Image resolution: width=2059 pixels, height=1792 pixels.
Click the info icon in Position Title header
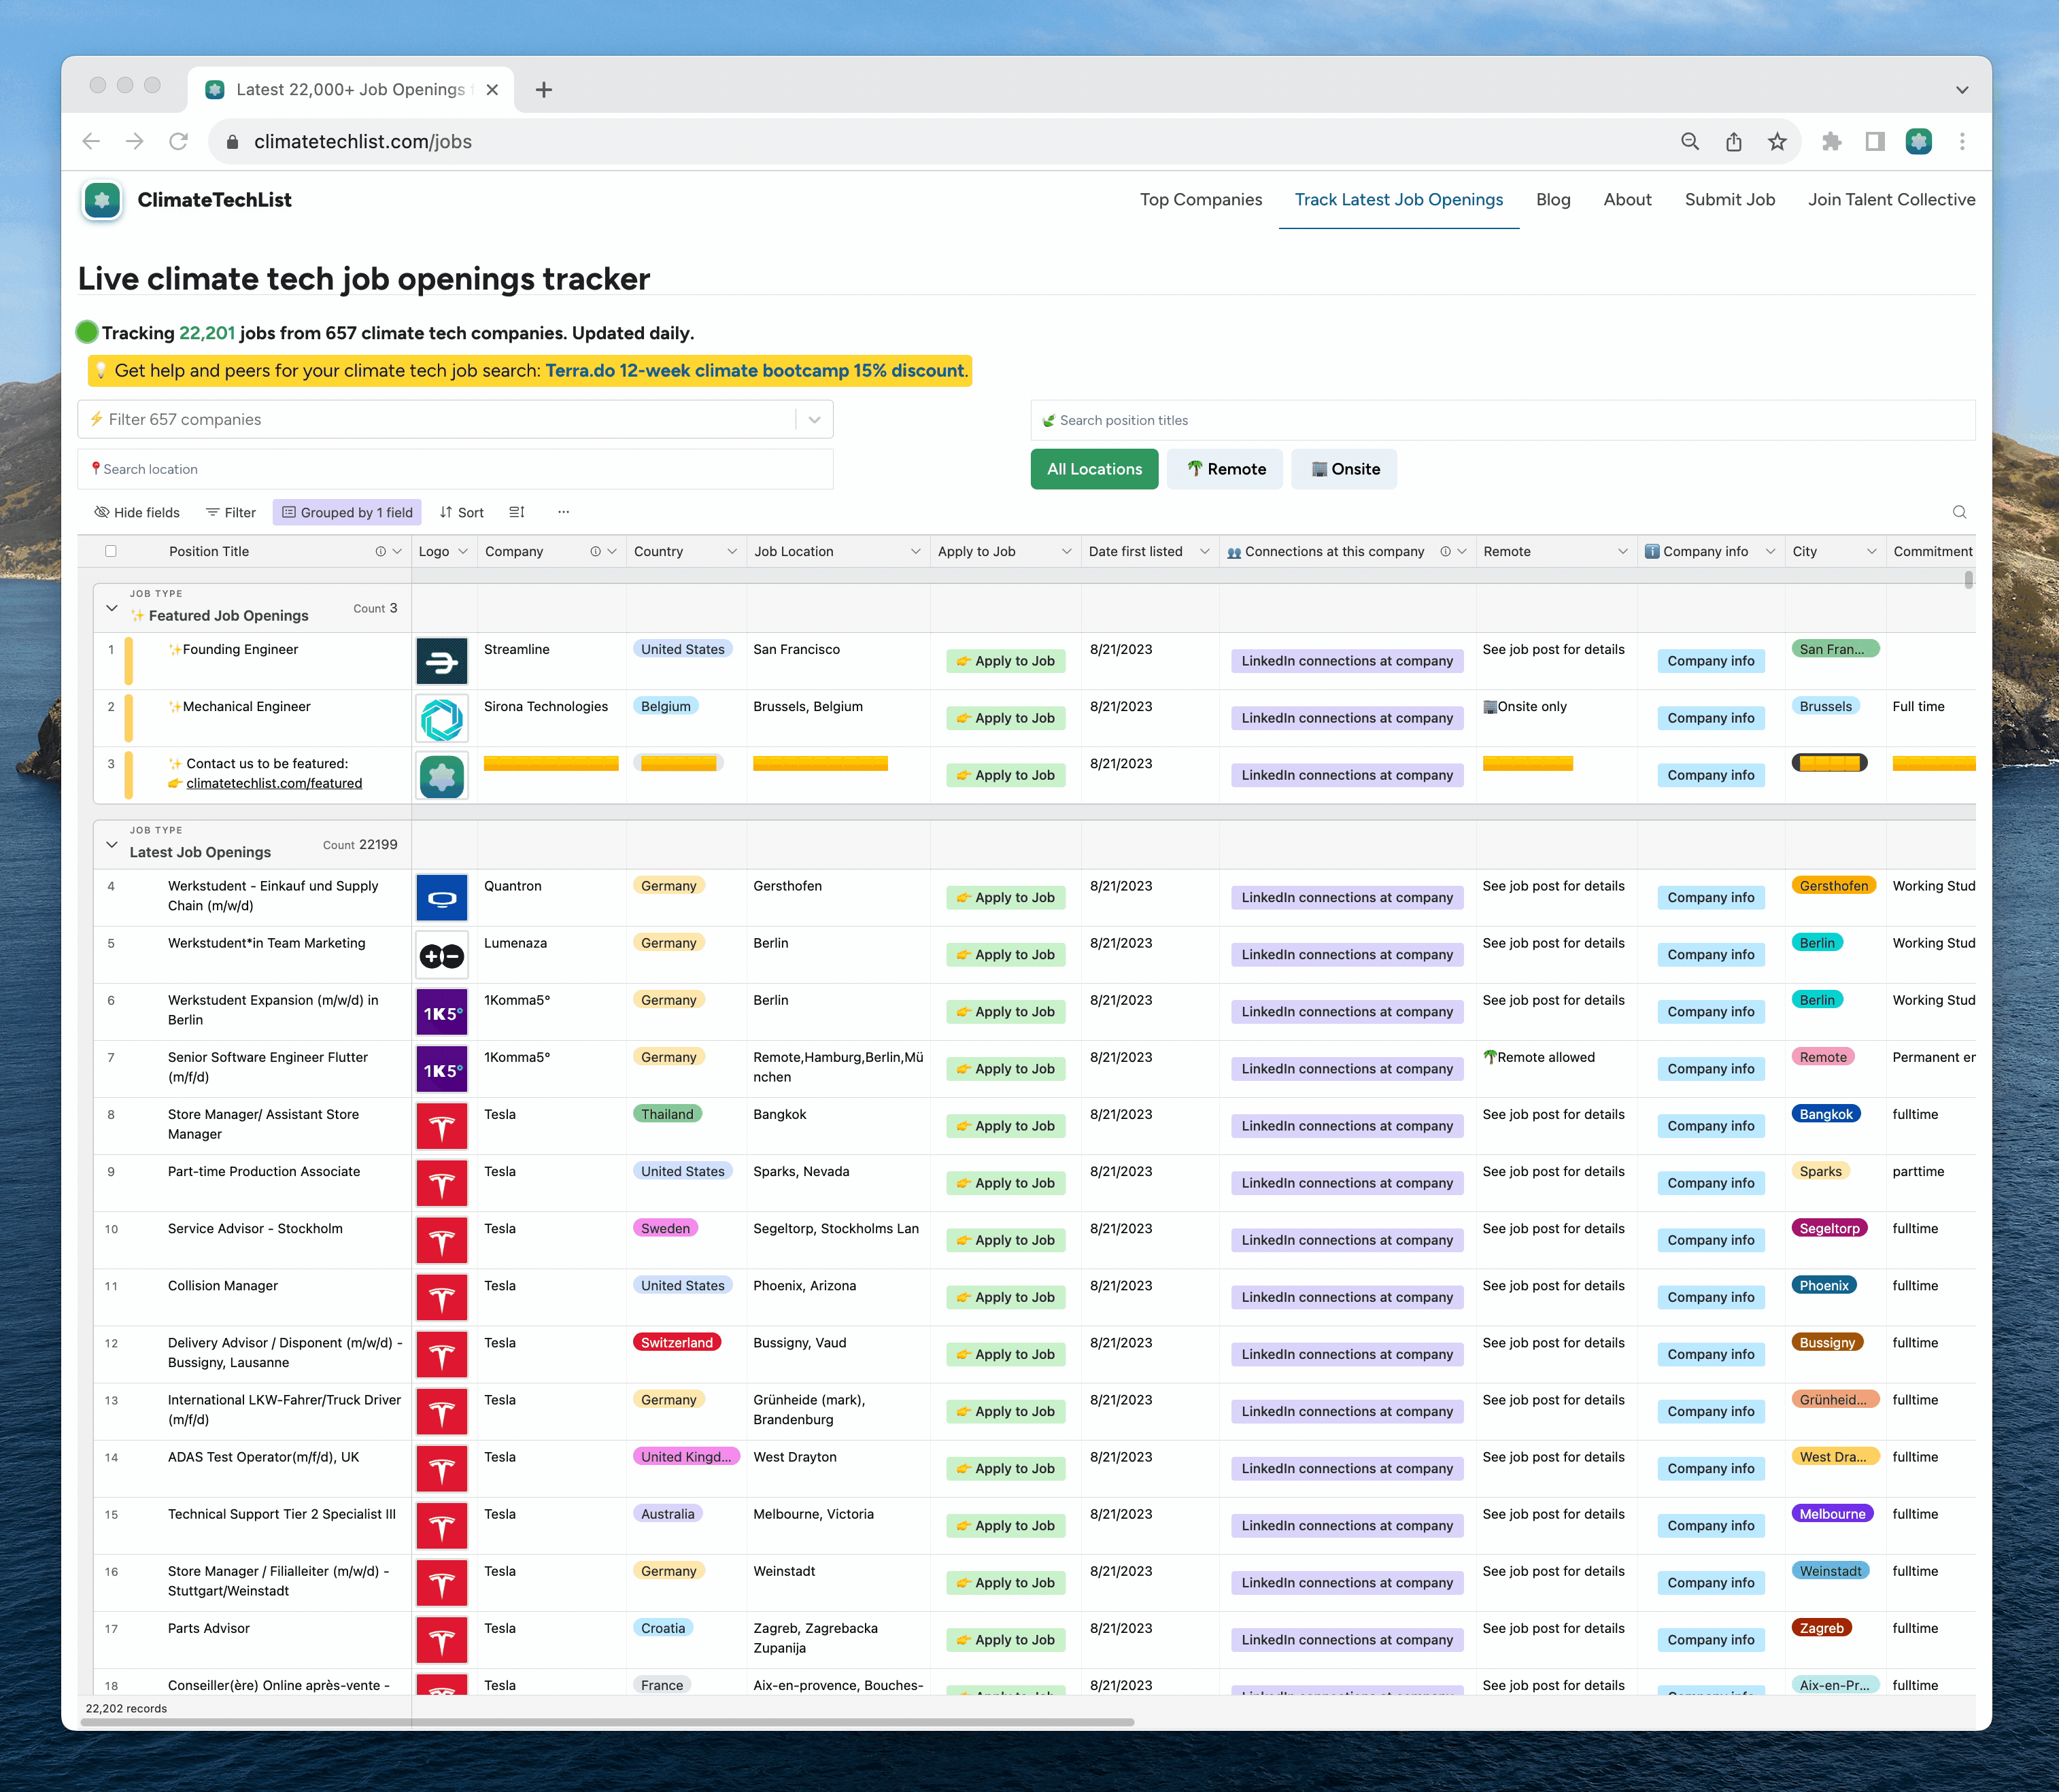380,551
